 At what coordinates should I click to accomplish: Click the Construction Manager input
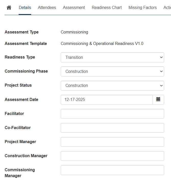click(112, 156)
